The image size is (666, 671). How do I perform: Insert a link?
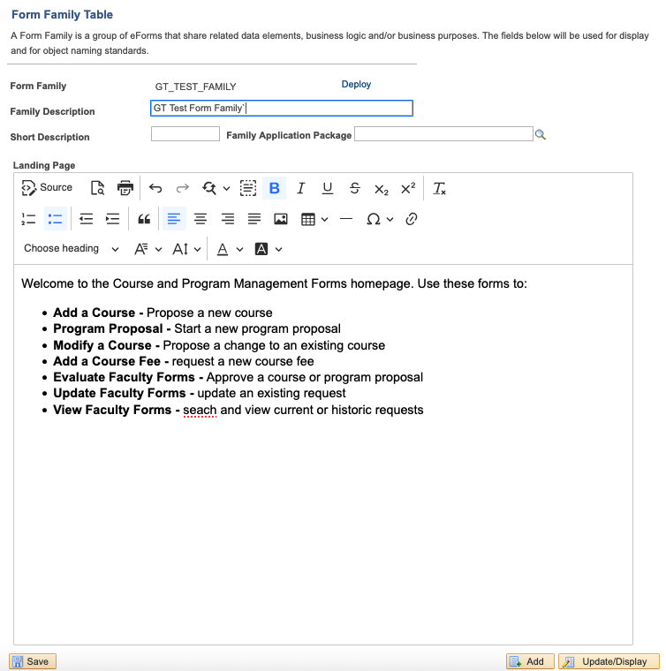(411, 219)
